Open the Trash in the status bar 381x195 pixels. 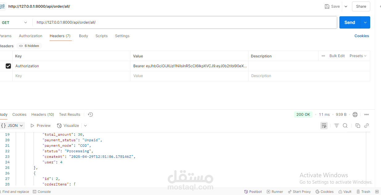point(363,192)
